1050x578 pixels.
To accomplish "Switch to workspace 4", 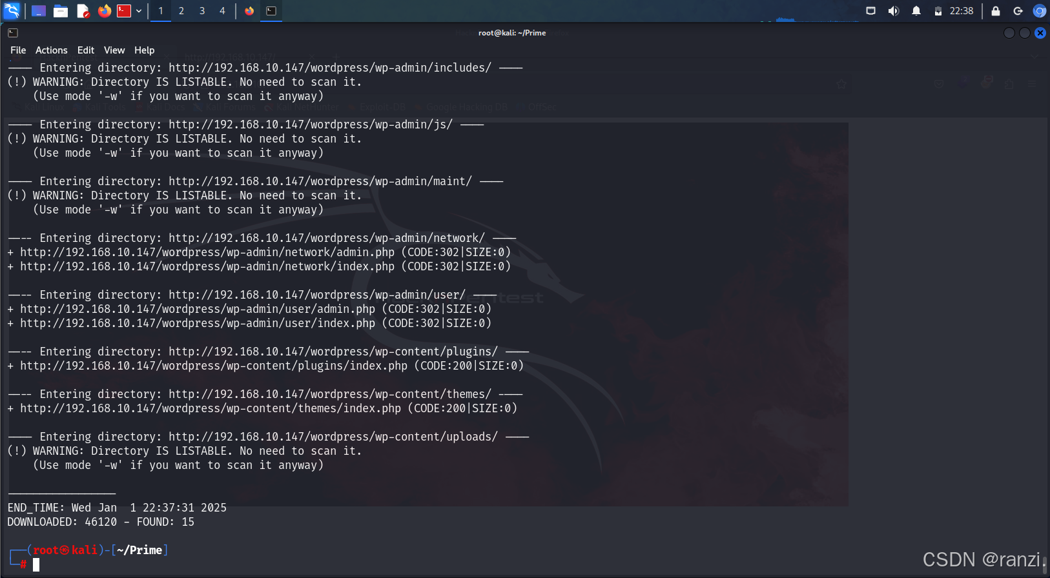I will click(x=223, y=11).
